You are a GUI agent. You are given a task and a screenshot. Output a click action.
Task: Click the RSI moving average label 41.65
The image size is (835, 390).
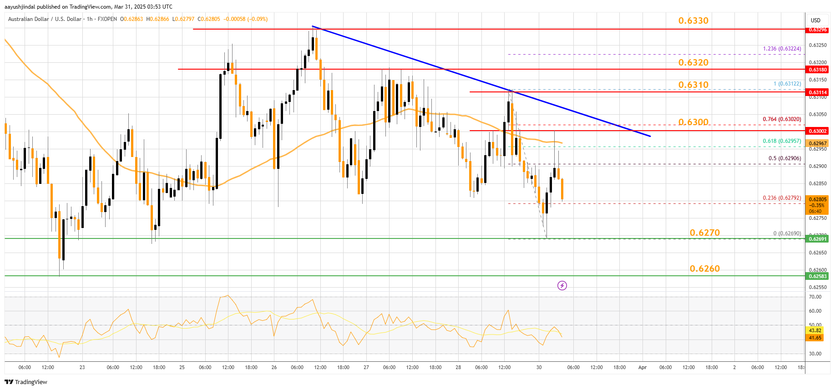815,338
